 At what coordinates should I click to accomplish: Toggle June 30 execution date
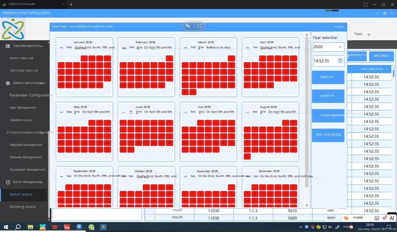(x=131, y=150)
